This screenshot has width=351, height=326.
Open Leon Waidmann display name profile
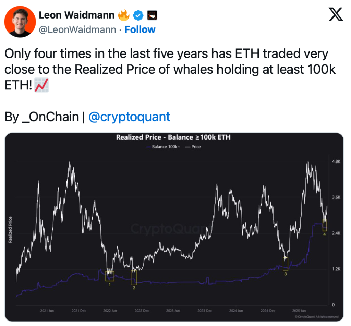click(77, 15)
